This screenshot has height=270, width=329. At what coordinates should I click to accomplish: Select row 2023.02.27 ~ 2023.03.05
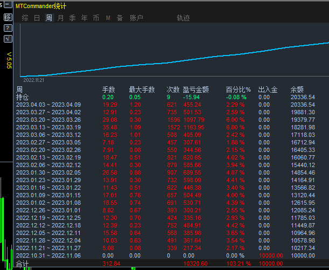click(48, 142)
